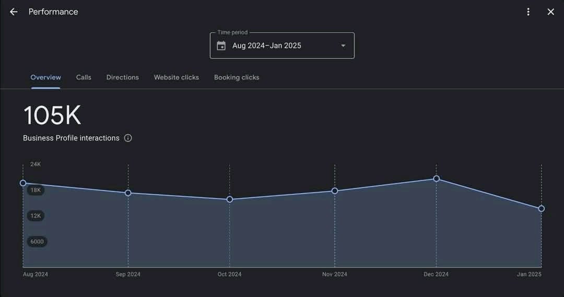Switch to the Calls tab
Screen dimensions: 564x297
tap(84, 77)
